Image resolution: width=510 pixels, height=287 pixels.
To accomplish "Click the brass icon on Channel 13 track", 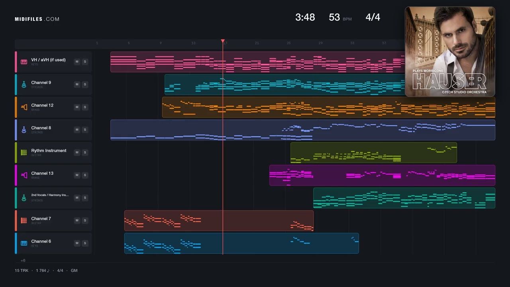I will click(24, 175).
